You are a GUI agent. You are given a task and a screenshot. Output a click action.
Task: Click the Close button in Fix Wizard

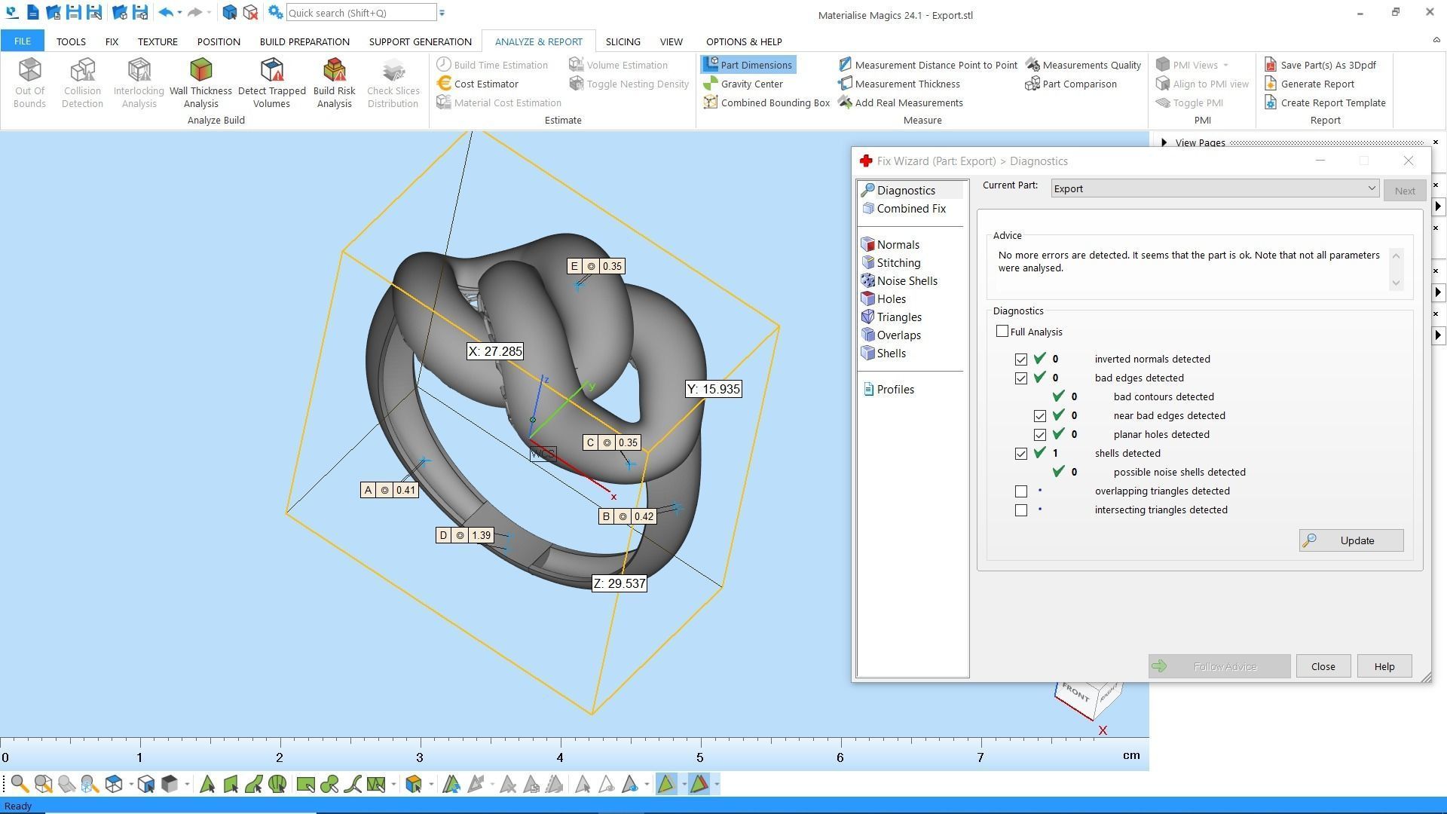point(1323,666)
